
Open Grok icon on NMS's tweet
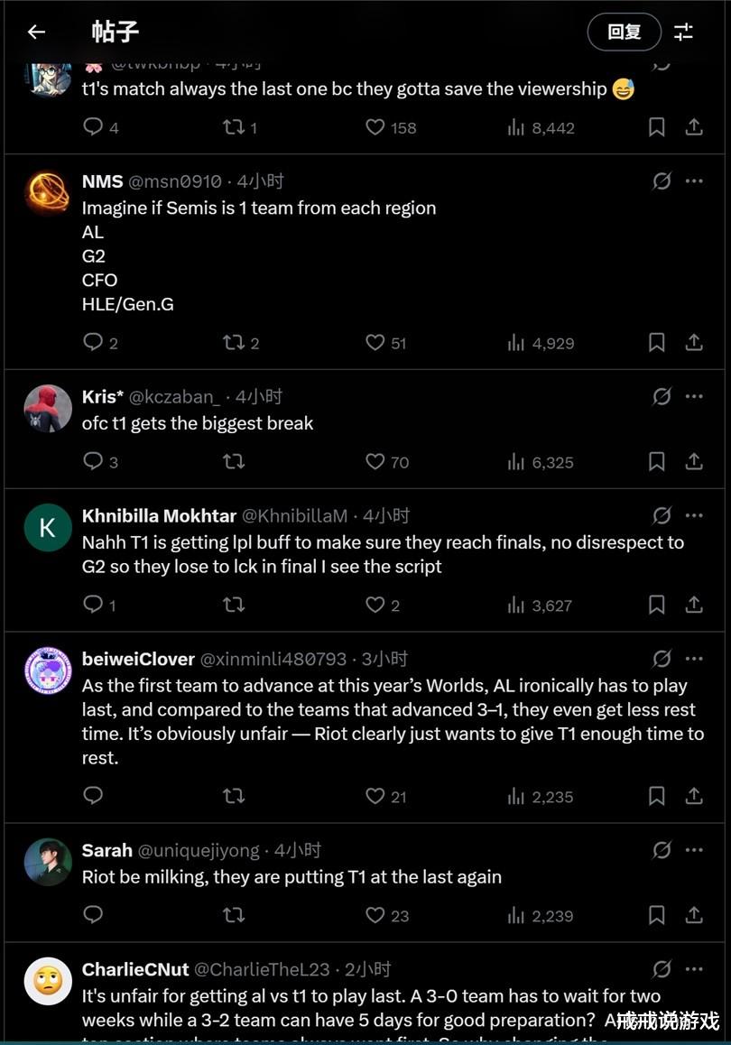tap(662, 181)
